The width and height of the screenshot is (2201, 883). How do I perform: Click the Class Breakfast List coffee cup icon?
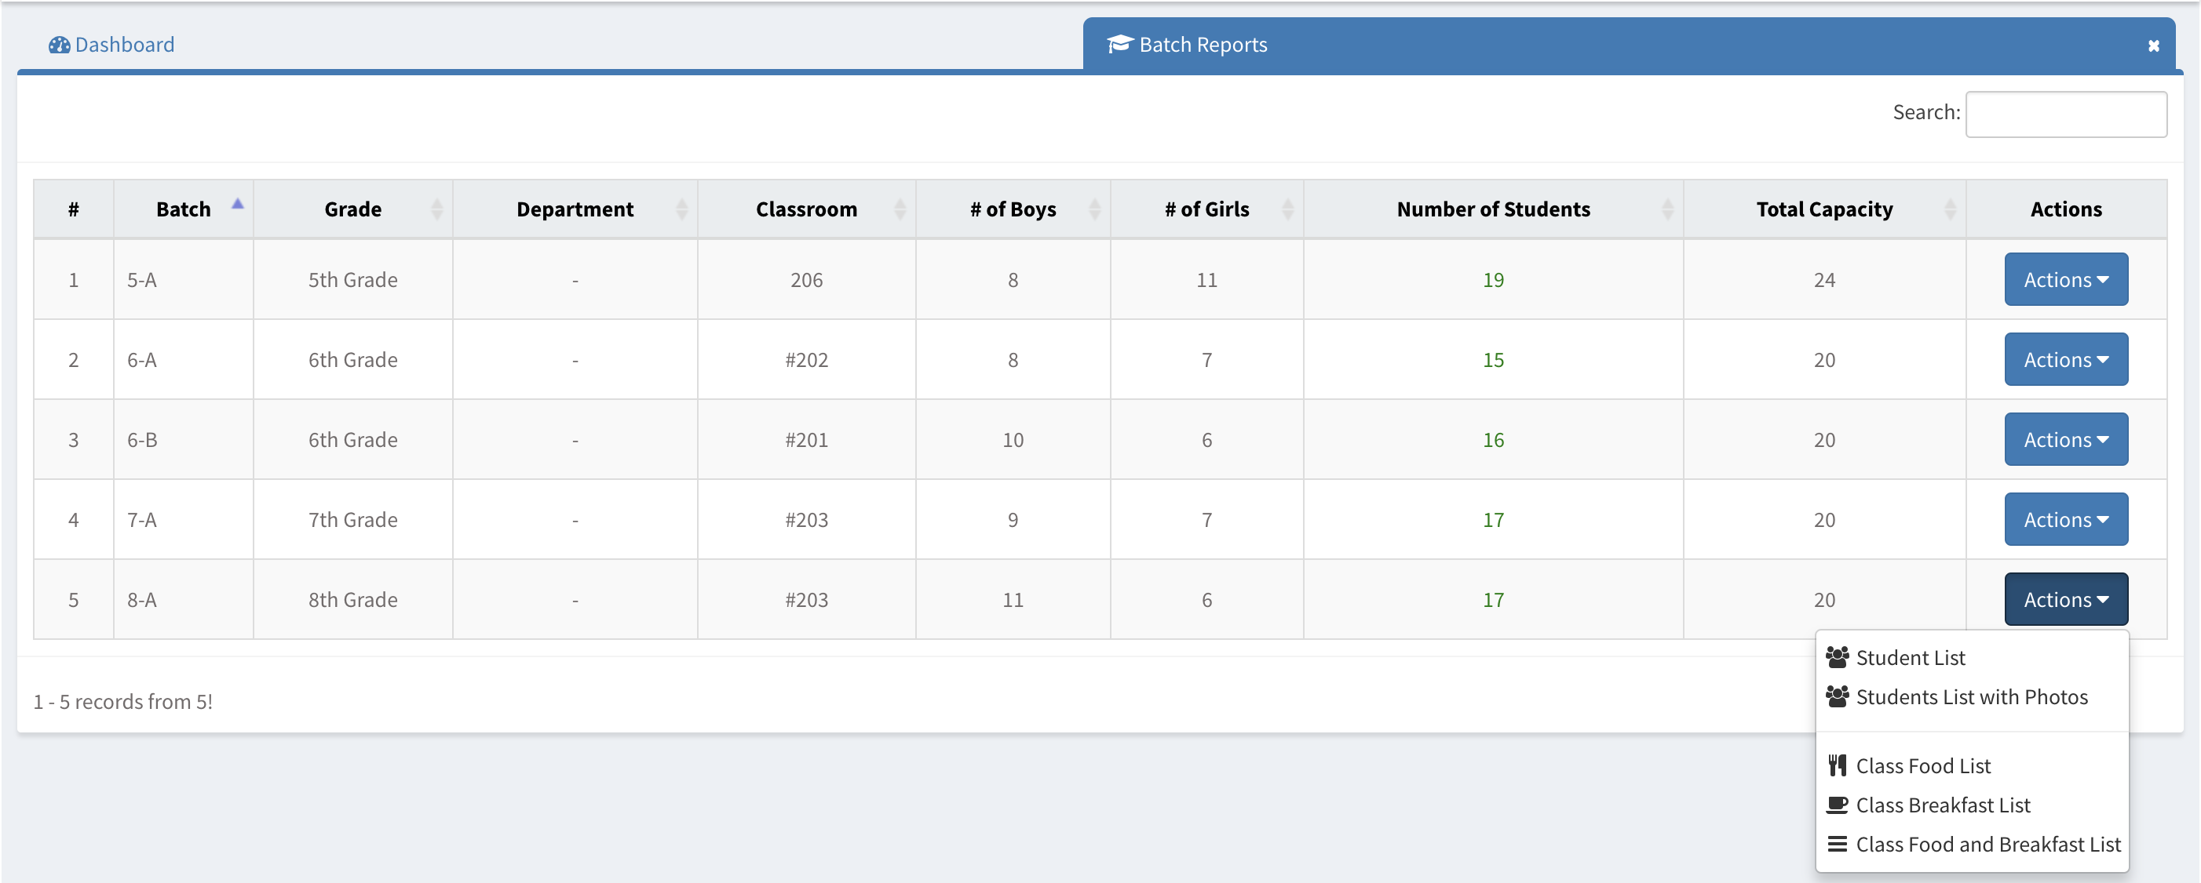coord(1837,805)
